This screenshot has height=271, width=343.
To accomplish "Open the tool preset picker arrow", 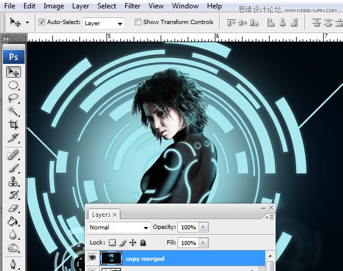I will (x=27, y=22).
